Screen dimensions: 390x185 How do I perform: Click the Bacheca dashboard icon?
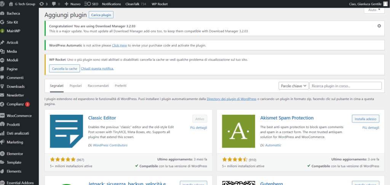coord(2,13)
